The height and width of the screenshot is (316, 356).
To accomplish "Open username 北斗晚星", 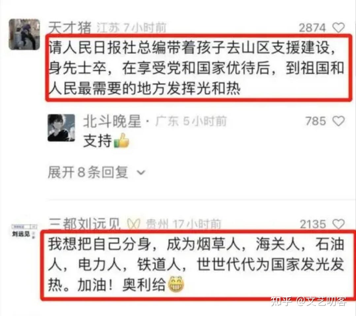I will coord(112,121).
